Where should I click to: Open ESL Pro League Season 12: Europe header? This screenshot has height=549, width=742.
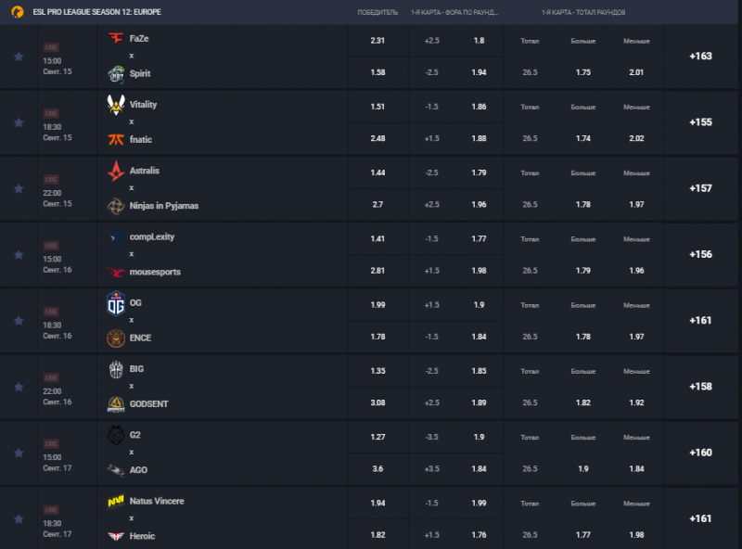[x=97, y=12]
